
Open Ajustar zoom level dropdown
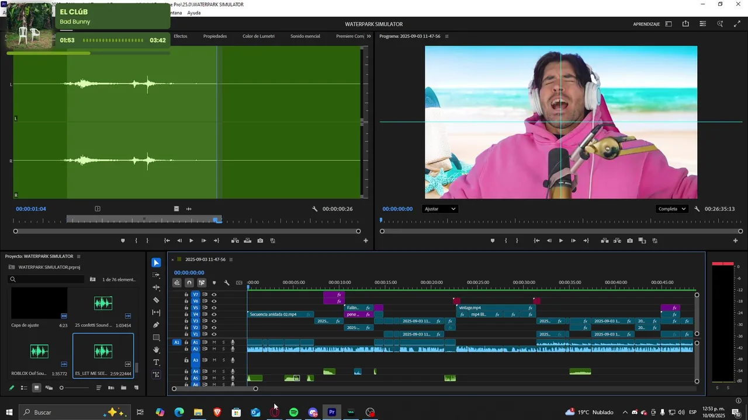[x=439, y=209]
